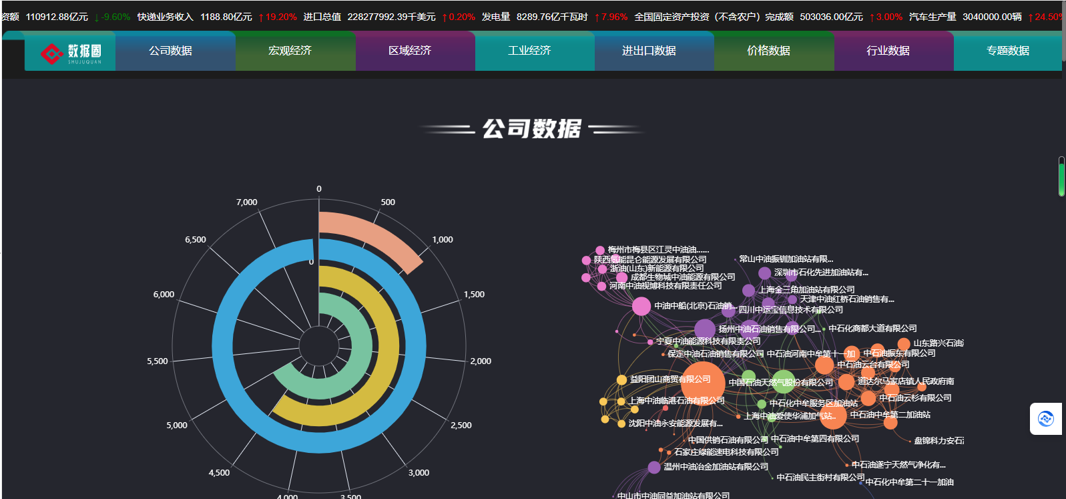Select the 梅州市梅县区江灵中油油 node
The width and height of the screenshot is (1066, 499).
600,251
